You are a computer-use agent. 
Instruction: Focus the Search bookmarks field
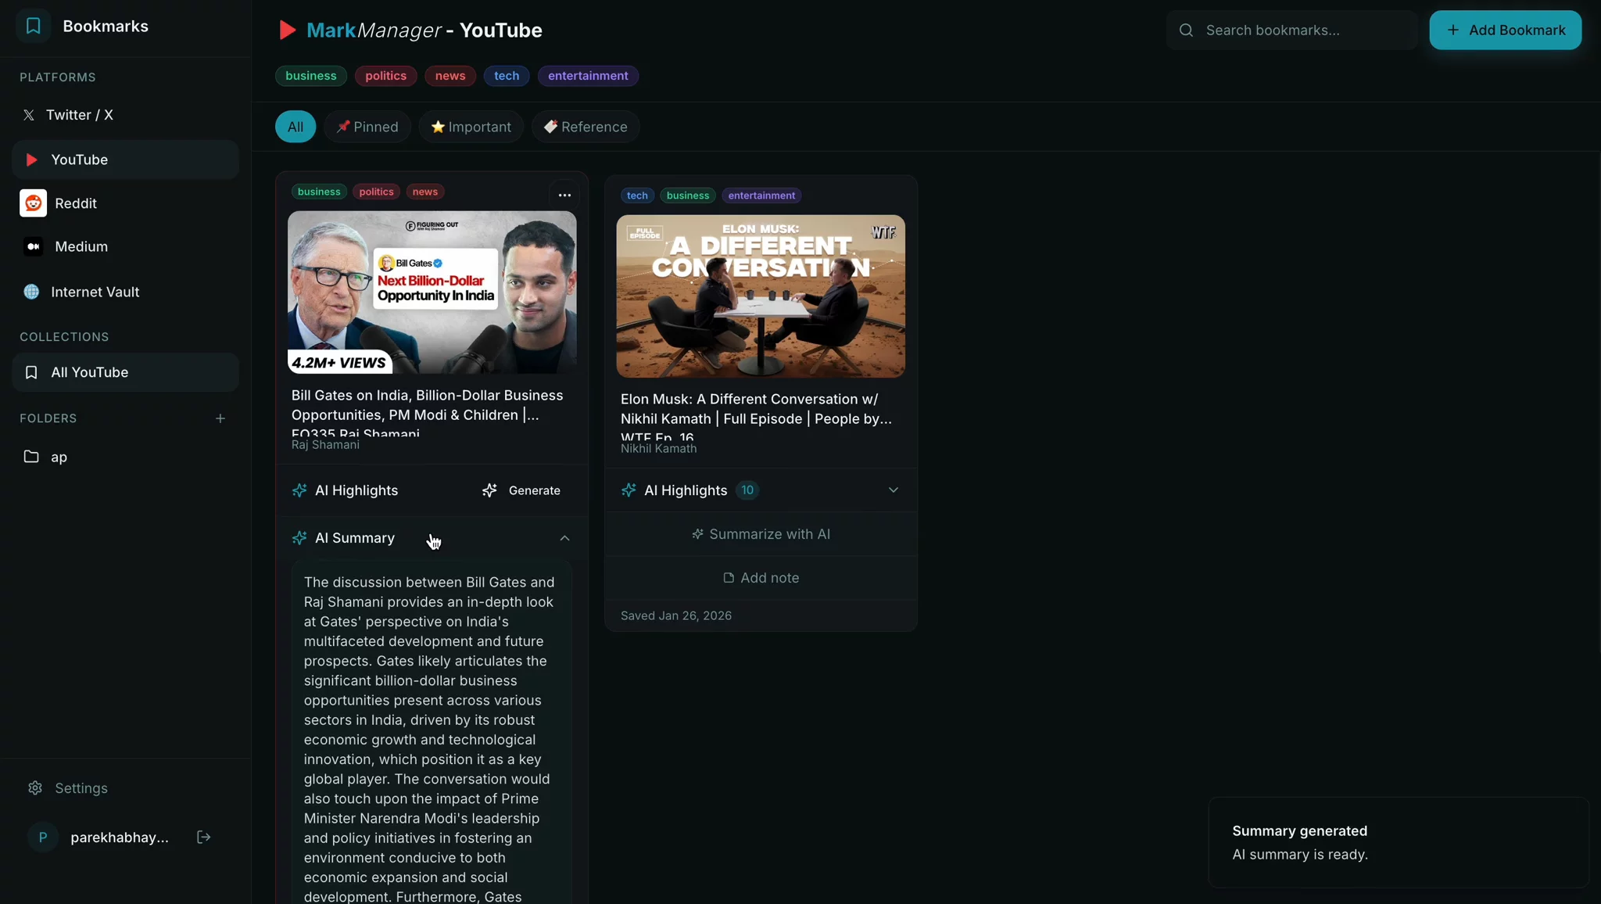pos(1291,30)
